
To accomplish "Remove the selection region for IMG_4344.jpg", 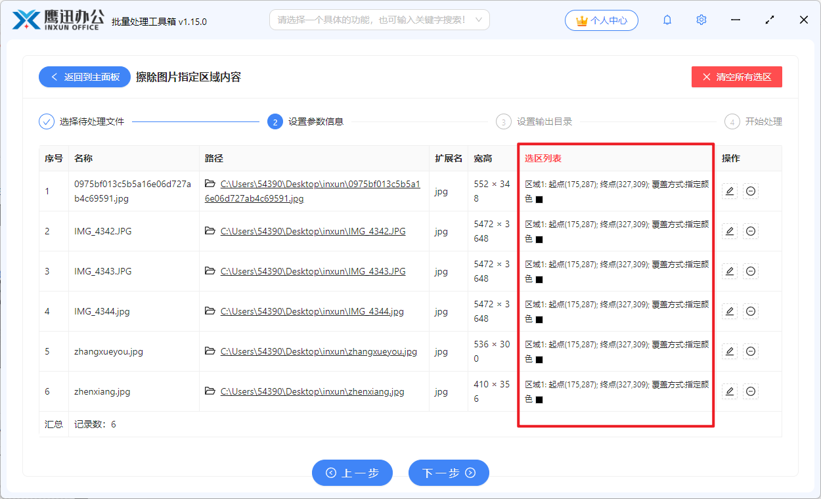I will pos(750,311).
